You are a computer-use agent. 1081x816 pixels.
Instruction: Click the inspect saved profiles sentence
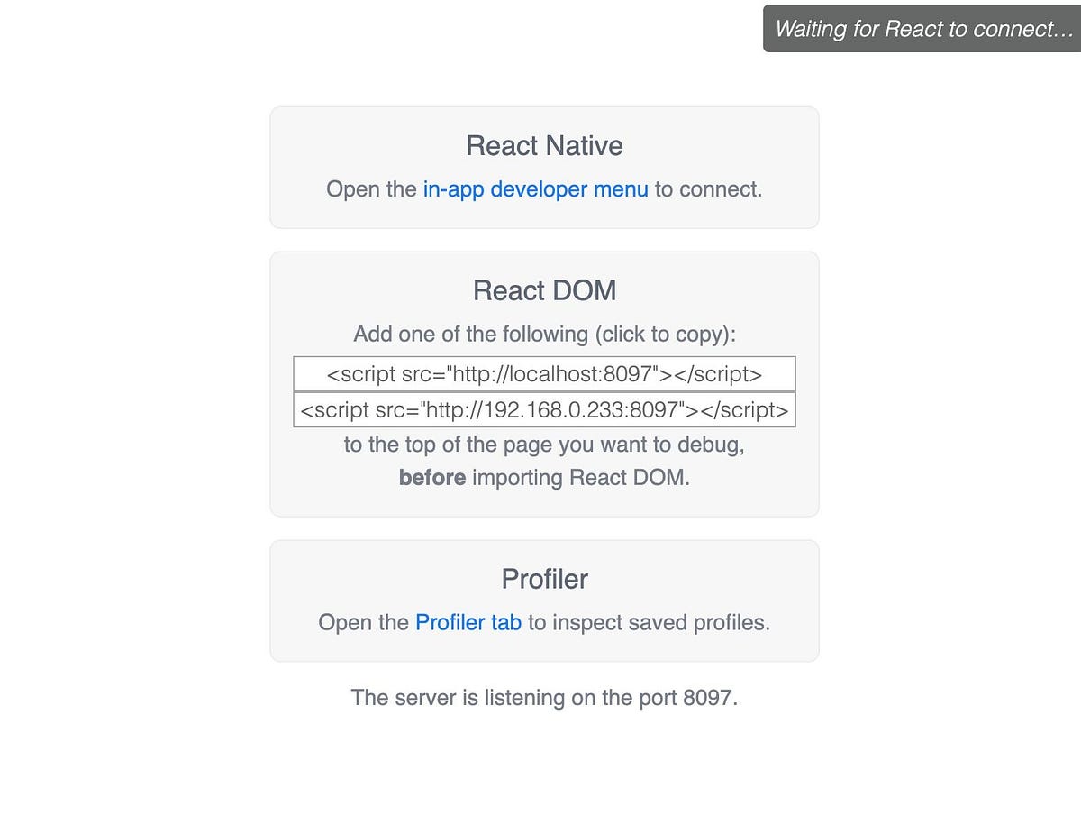[544, 622]
